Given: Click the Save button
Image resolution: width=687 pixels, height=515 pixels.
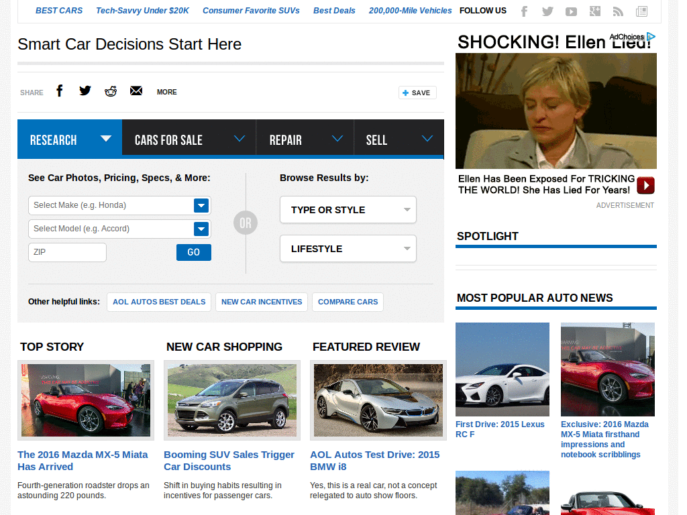Looking at the screenshot, I should point(417,93).
